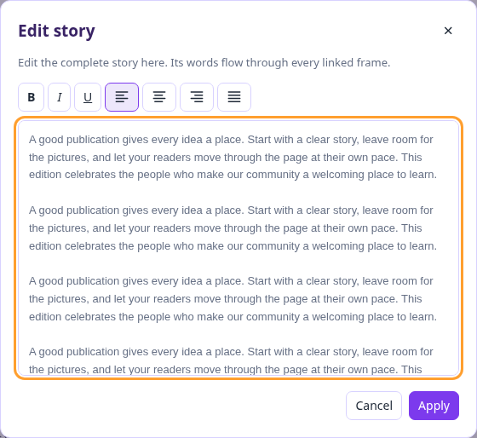
Task: Select align left option
Action: tap(122, 97)
